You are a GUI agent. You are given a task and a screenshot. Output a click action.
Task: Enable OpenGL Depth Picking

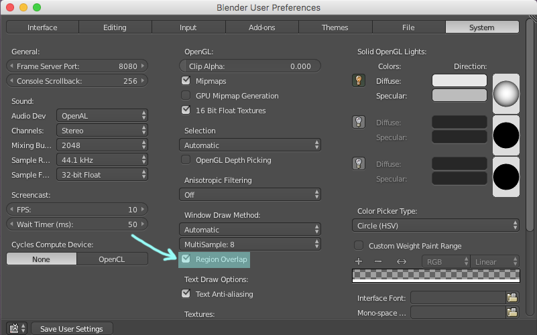pyautogui.click(x=186, y=160)
